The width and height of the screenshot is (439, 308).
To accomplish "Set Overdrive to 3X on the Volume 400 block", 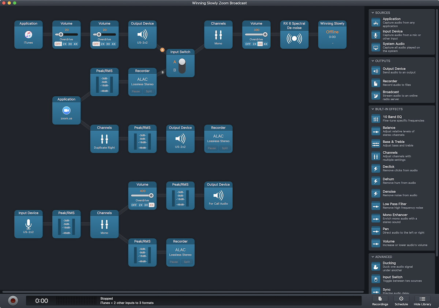I will 146,205.
